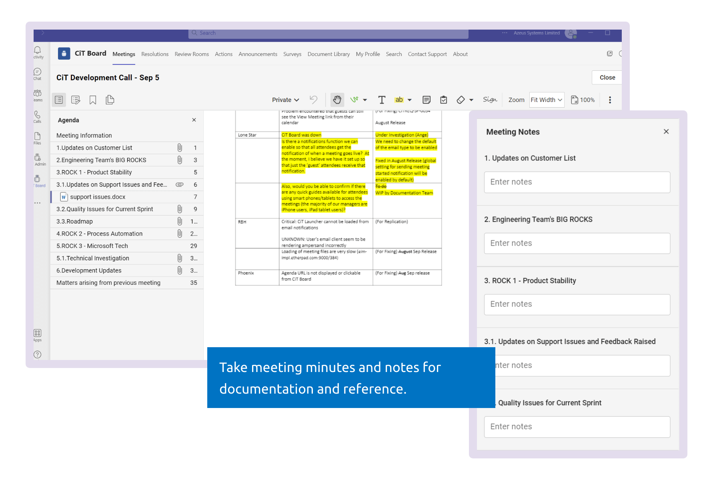Activate the text annotation tool

(x=382, y=100)
